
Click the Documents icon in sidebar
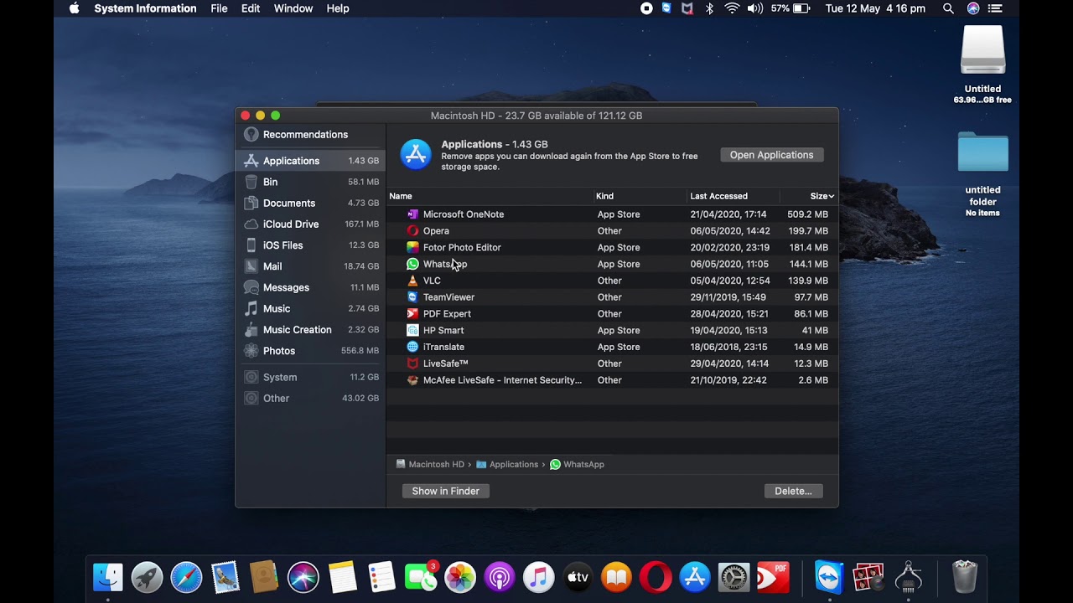point(251,203)
